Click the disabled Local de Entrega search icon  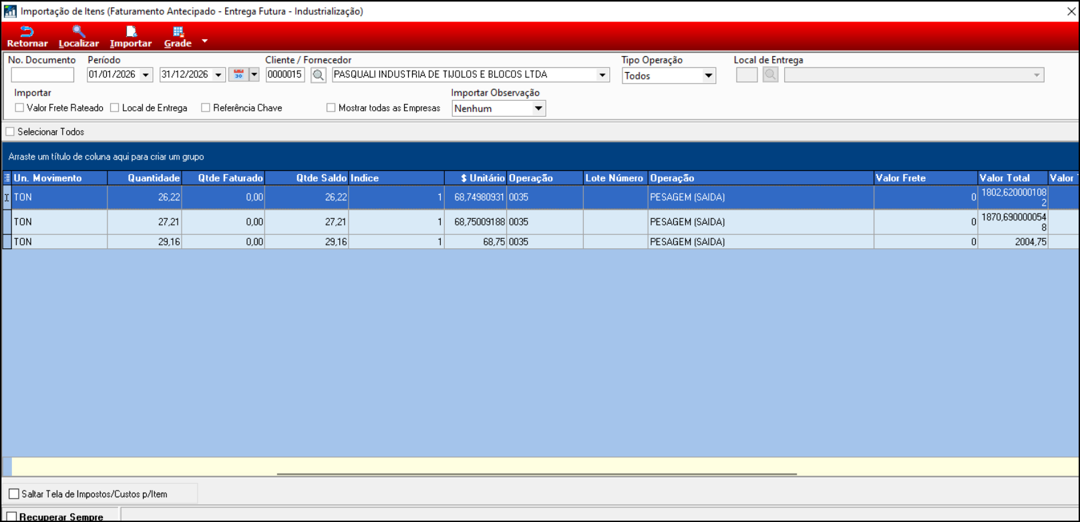[771, 75]
